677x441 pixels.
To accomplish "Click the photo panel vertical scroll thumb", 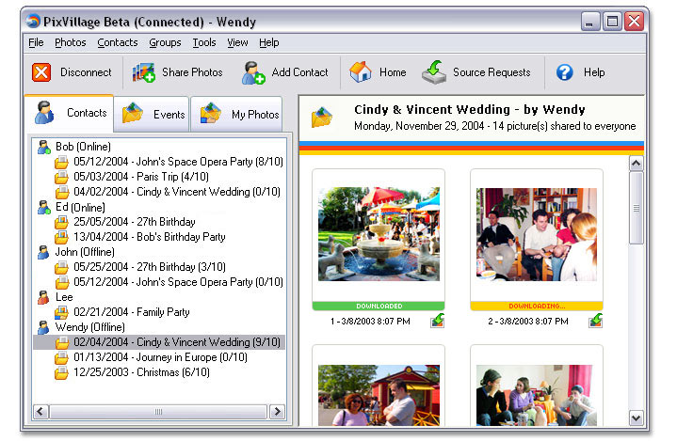I will tap(636, 208).
